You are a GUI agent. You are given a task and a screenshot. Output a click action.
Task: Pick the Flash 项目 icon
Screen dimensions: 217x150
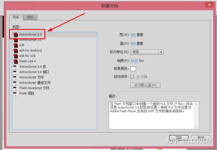tap(15, 94)
